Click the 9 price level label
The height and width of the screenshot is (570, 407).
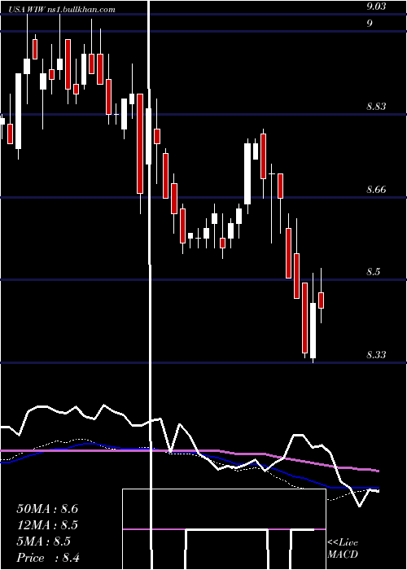[x=370, y=23]
